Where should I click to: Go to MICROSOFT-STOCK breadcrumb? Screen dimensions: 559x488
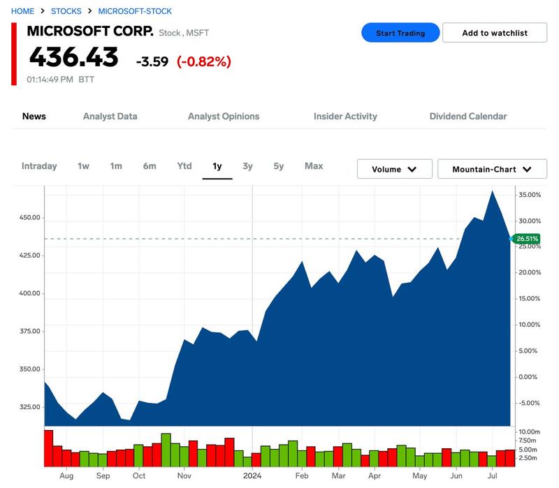[x=135, y=11]
